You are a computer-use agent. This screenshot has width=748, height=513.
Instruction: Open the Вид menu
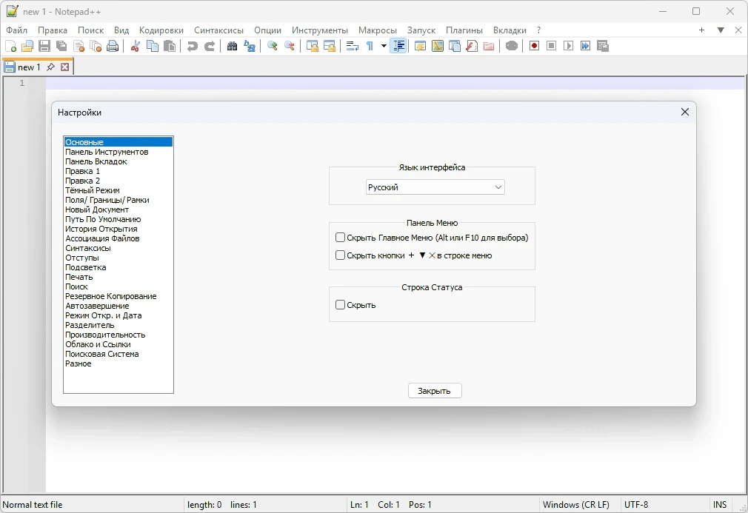(121, 30)
